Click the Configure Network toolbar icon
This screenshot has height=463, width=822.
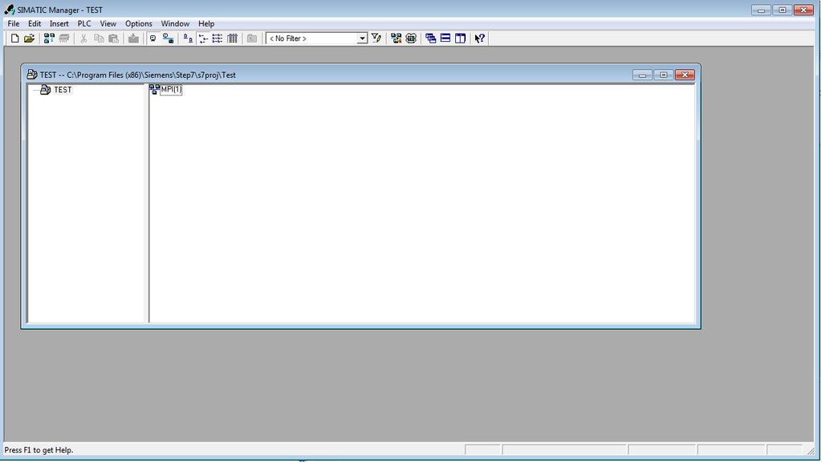coord(397,39)
